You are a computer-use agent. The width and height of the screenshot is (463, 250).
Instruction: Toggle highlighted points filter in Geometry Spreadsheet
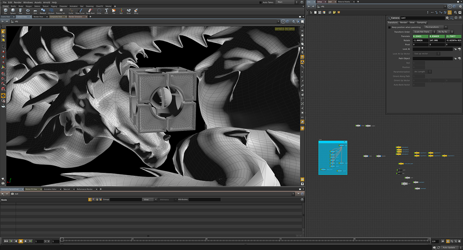point(90,199)
